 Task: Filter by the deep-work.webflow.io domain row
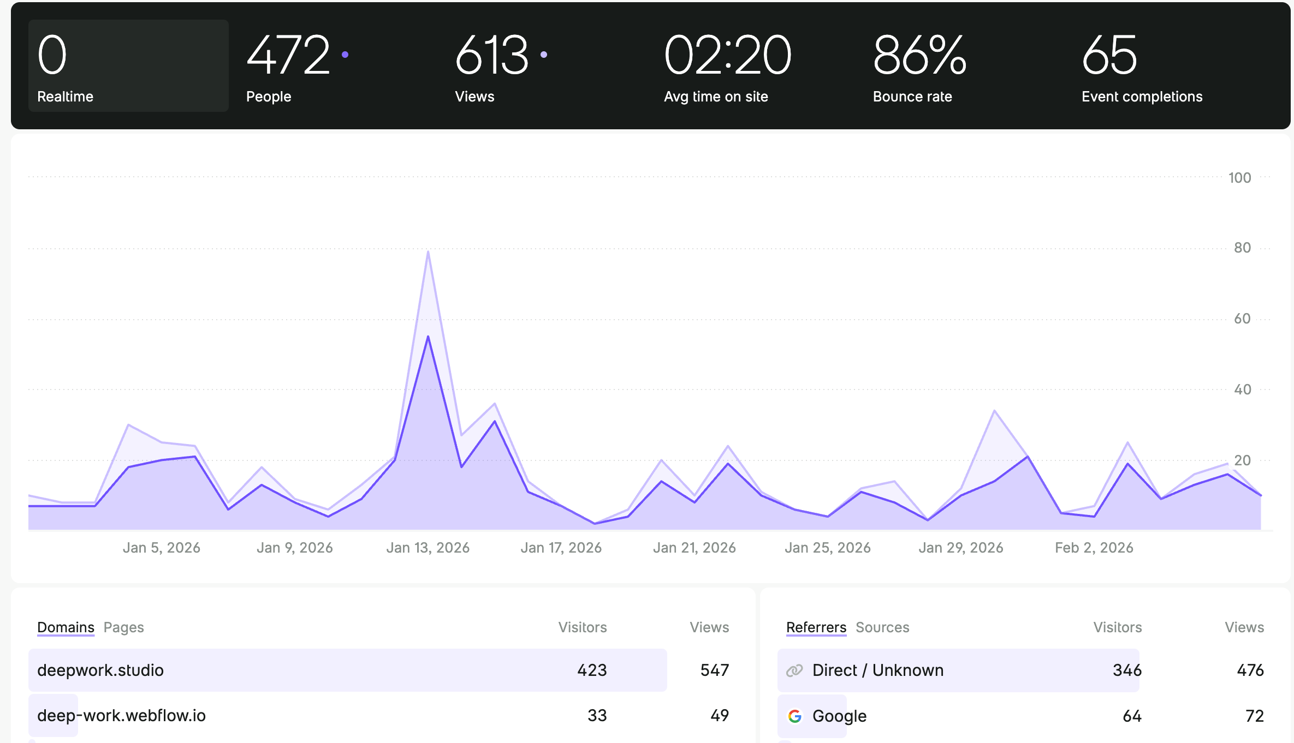pyautogui.click(x=121, y=715)
